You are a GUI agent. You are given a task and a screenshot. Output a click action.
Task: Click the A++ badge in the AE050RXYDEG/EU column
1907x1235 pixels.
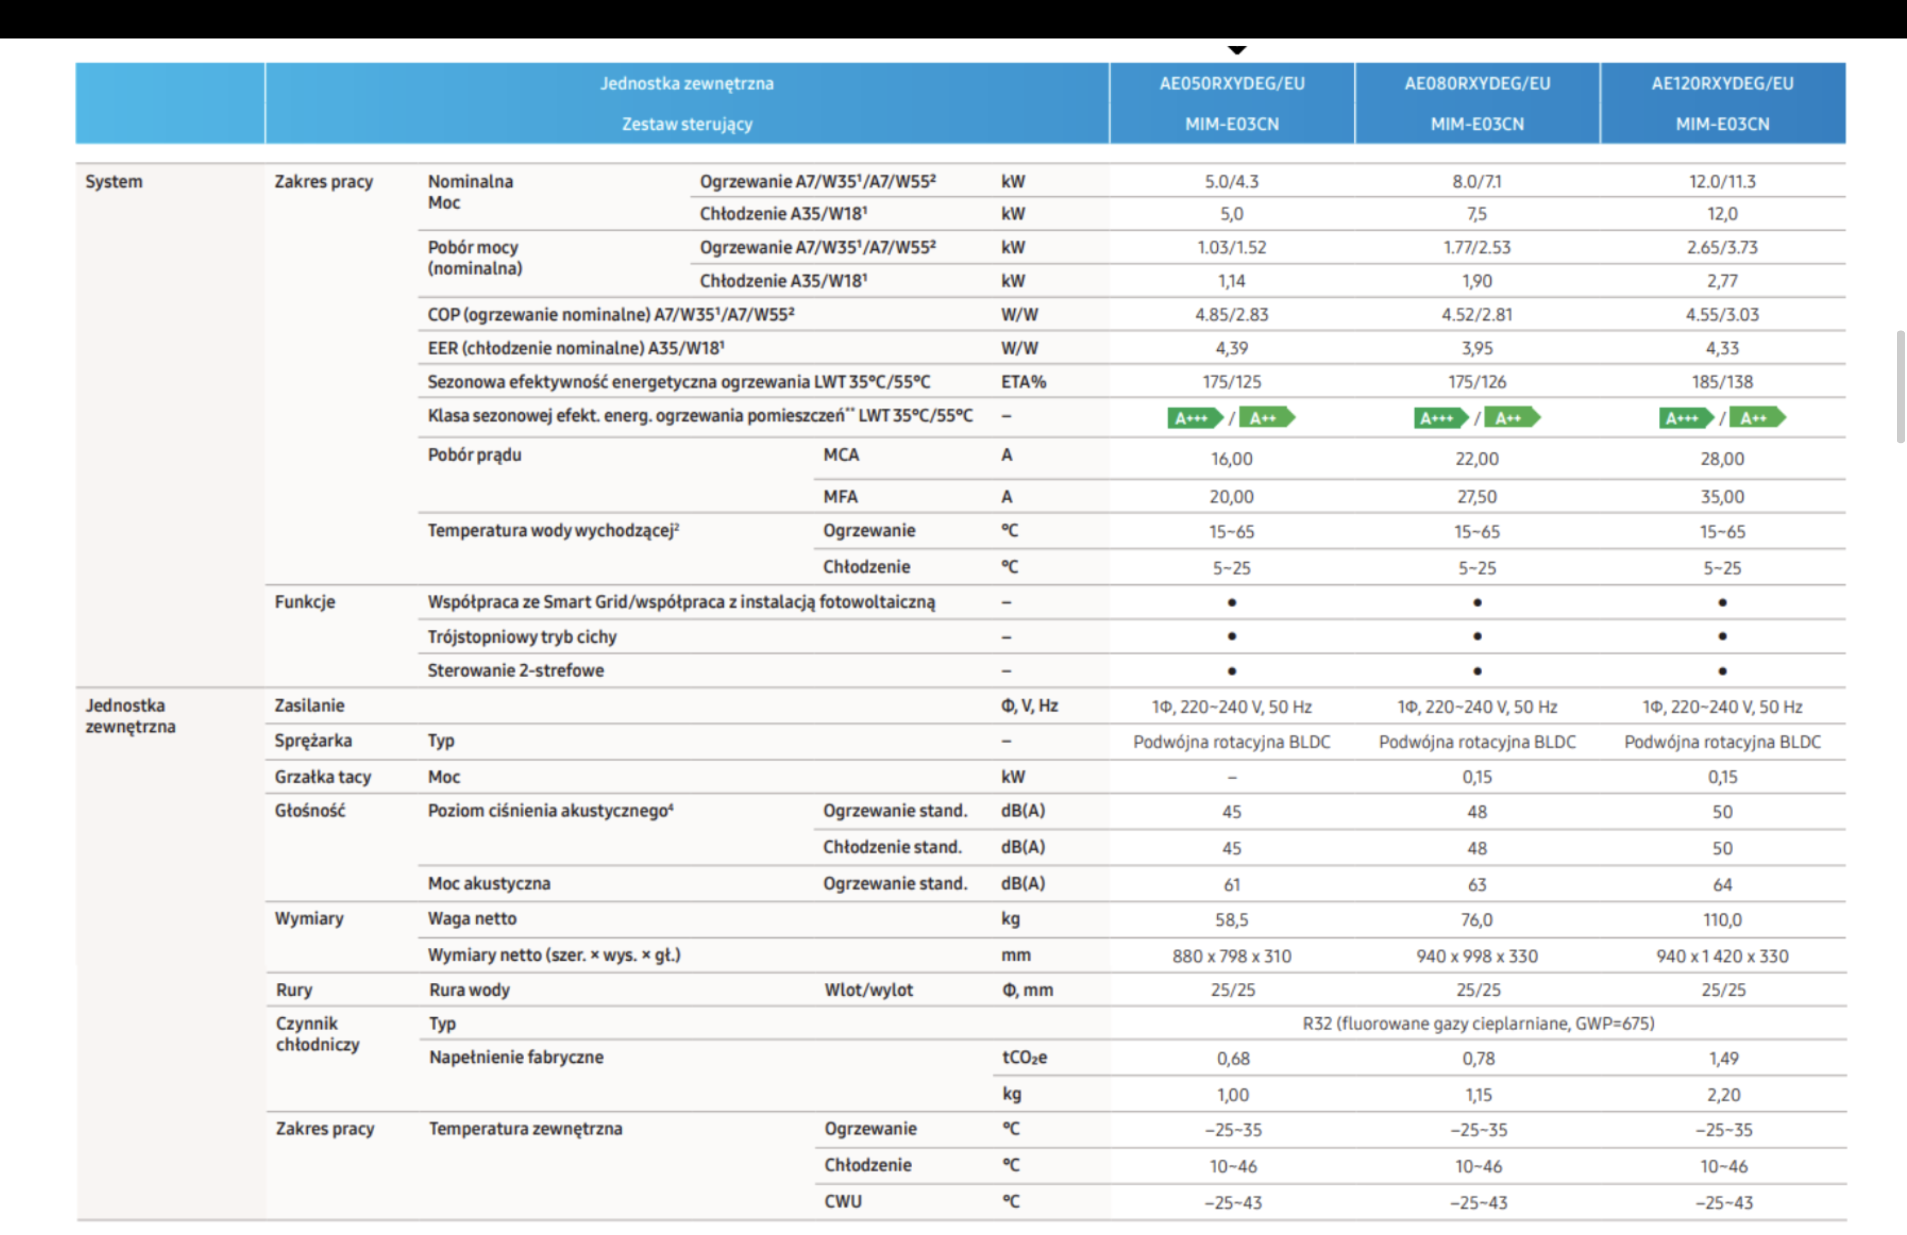point(1266,418)
